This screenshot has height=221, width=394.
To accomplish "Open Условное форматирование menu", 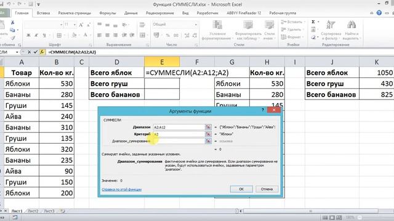I will [217, 30].
